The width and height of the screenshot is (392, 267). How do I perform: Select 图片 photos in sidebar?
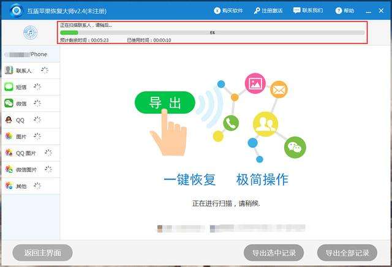31,137
